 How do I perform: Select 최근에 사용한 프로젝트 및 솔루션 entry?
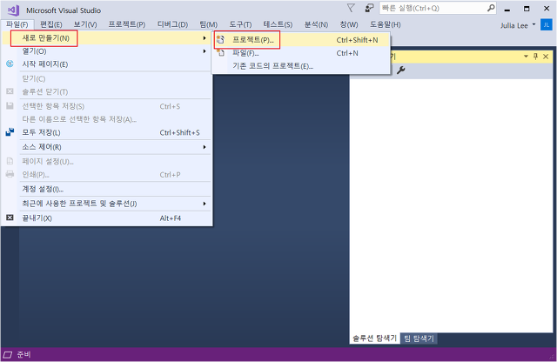pos(106,204)
